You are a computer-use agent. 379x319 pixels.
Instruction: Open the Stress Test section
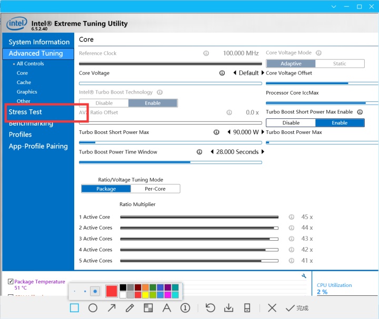click(x=25, y=112)
